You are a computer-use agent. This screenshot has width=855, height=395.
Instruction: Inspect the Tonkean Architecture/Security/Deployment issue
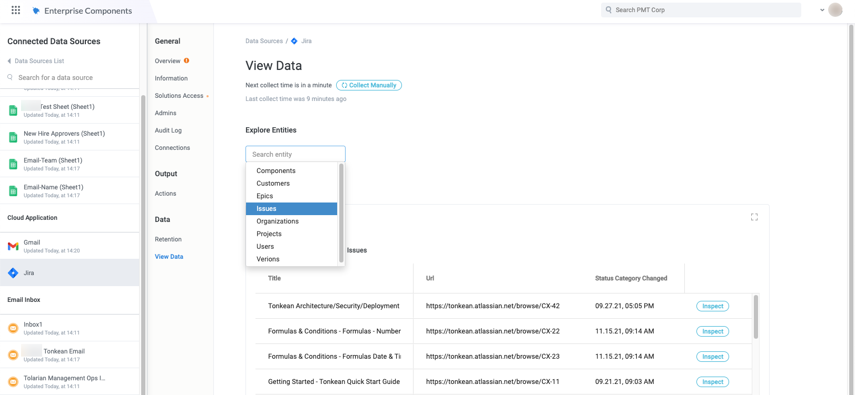coord(713,306)
